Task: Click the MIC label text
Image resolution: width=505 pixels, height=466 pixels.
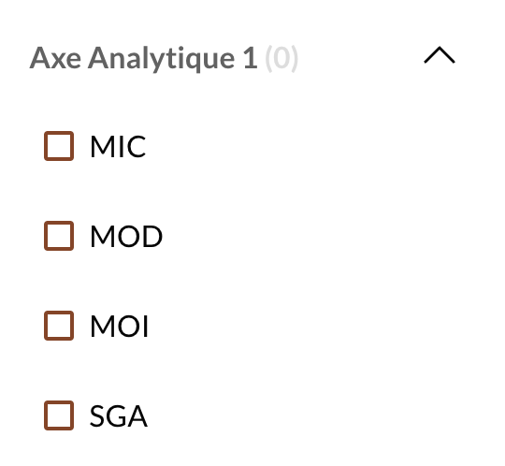Action: click(118, 146)
